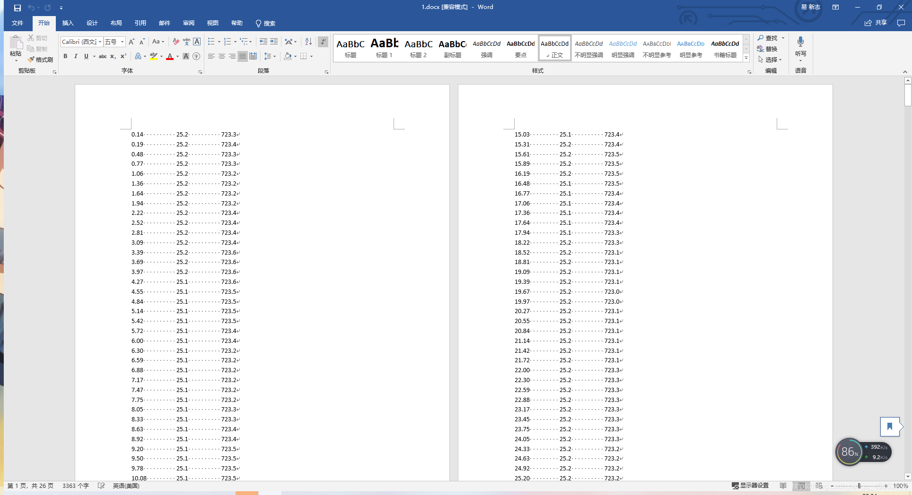The width and height of the screenshot is (912, 495).
Task: Apply red font color
Action: [170, 56]
